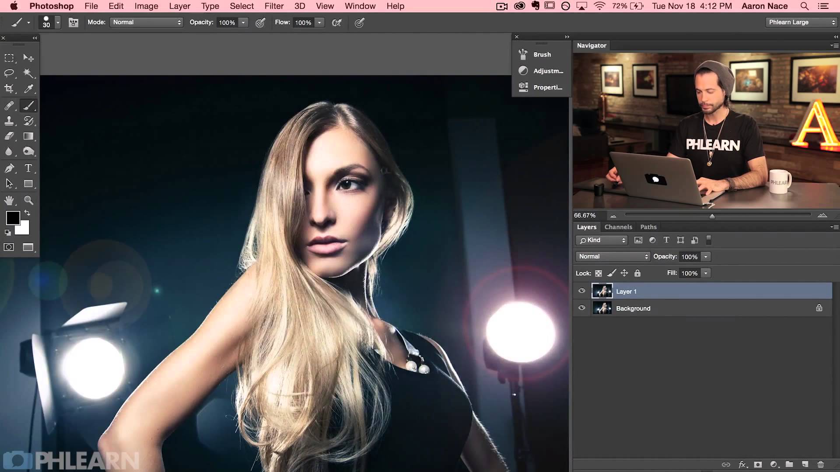Toggle lock transparent pixels
This screenshot has height=472, width=840.
coord(598,273)
